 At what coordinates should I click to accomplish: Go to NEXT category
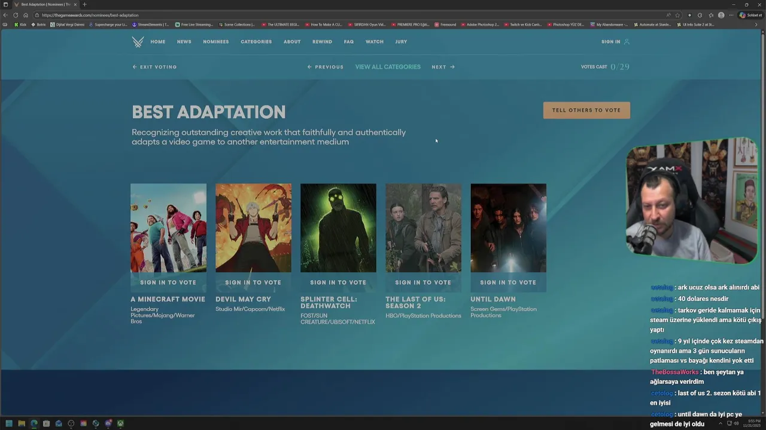coord(443,67)
